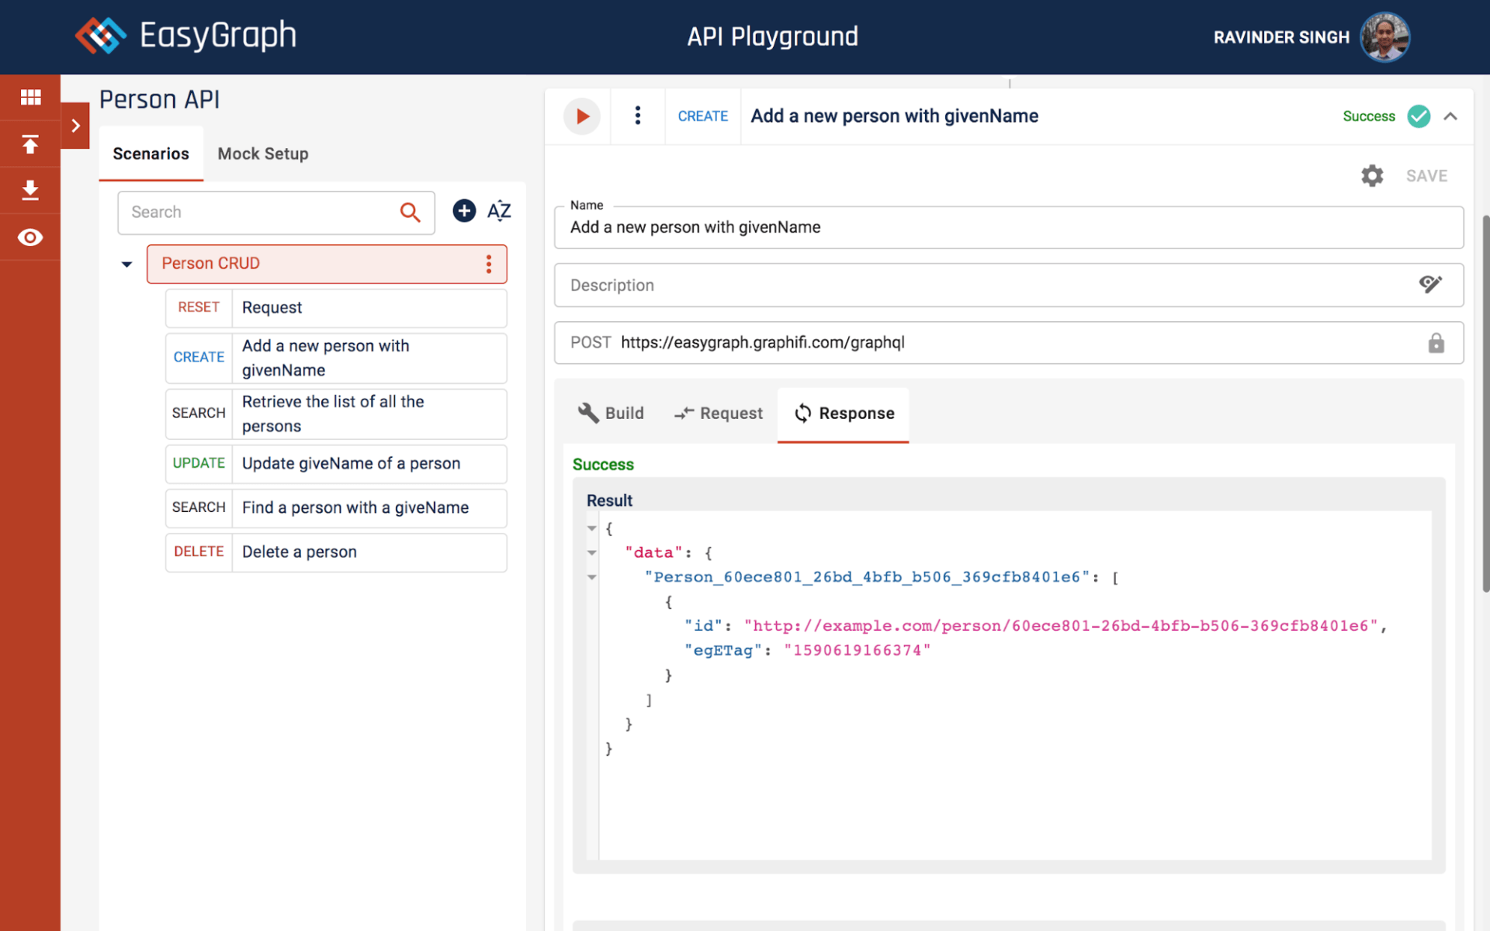The width and height of the screenshot is (1490, 931).
Task: Collapse the scenario panel with chevron up
Action: [x=1450, y=116]
